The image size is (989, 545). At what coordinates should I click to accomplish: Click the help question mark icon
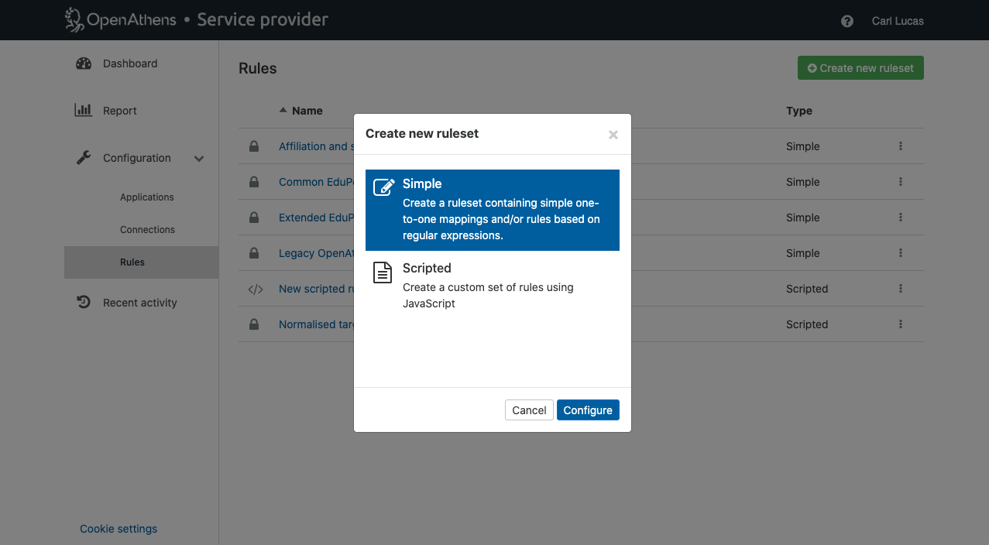pyautogui.click(x=846, y=21)
